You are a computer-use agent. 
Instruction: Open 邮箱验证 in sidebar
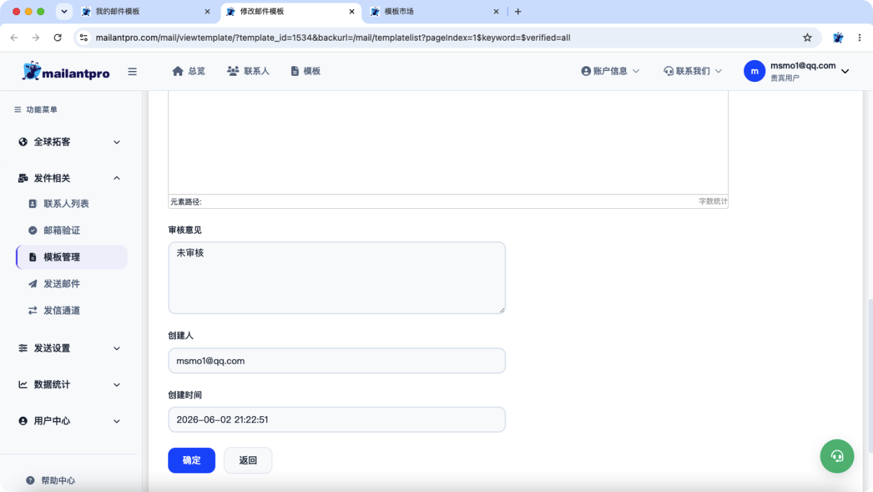[x=62, y=230]
